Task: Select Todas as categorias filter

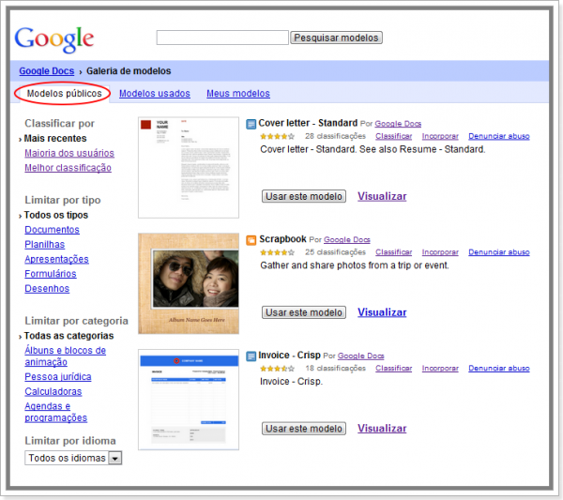Action: pyautogui.click(x=68, y=336)
